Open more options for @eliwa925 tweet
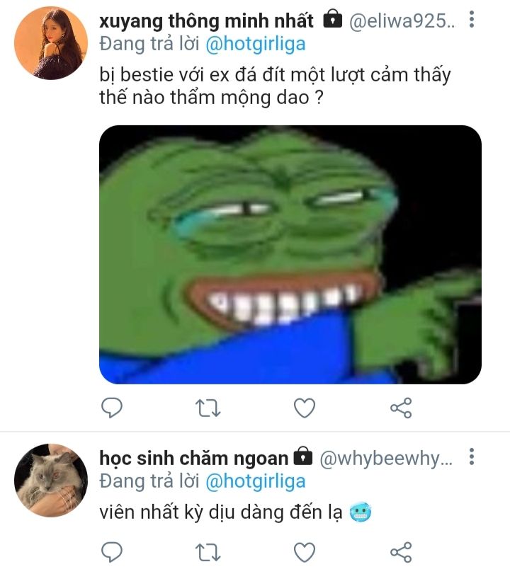The image size is (510, 574). coord(472,19)
